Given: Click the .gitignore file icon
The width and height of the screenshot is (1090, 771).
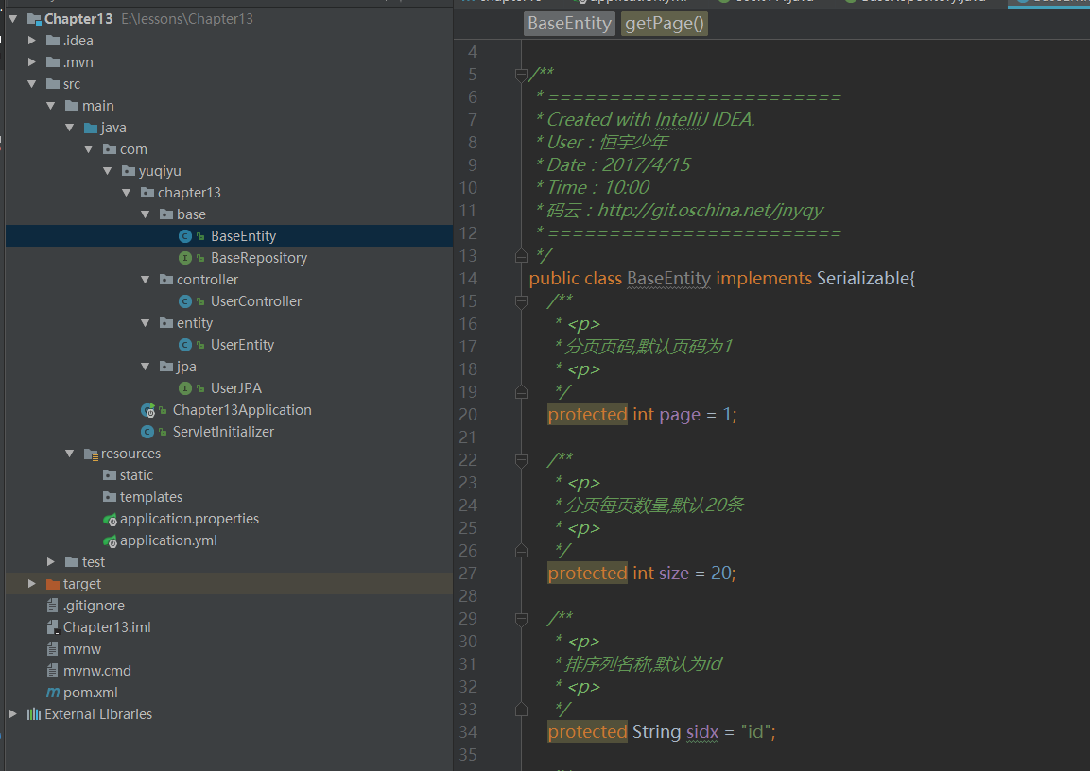Looking at the screenshot, I should pos(52,606).
